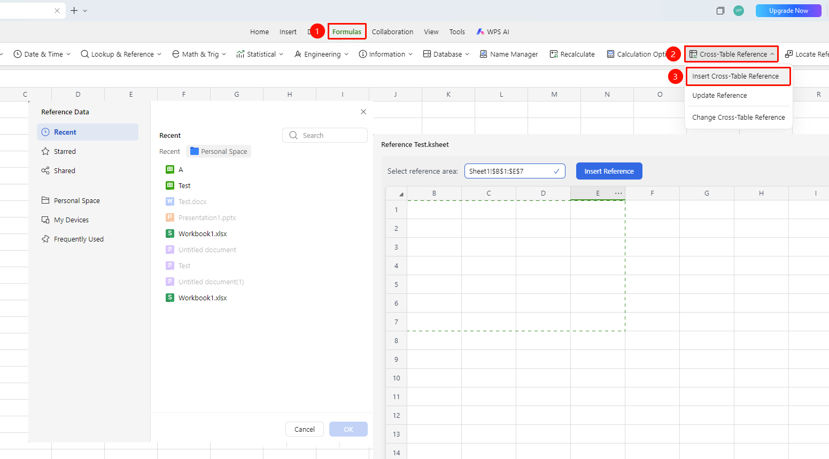Image resolution: width=829 pixels, height=459 pixels.
Task: Choose Change Cross-Table Reference
Action: [738, 117]
